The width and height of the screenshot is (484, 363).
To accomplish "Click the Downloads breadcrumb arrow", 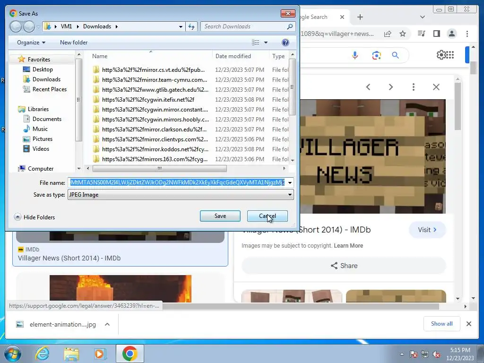I will pos(117,26).
